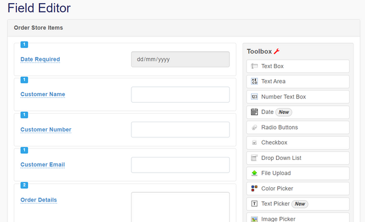Viewport: 365px width, 222px height.
Task: Select the File Upload toolbox label
Action: click(276, 173)
